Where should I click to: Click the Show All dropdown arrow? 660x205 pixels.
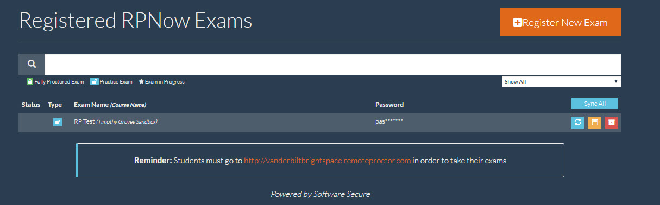[x=616, y=81]
